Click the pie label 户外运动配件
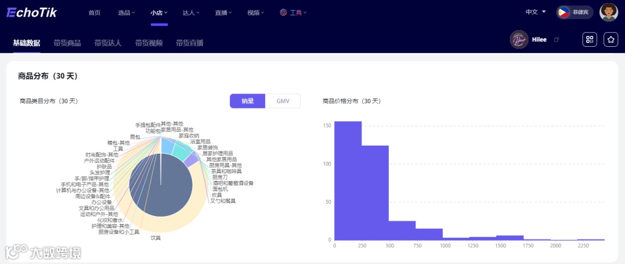 100,161
